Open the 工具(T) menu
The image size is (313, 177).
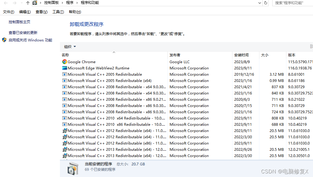(58, 12)
